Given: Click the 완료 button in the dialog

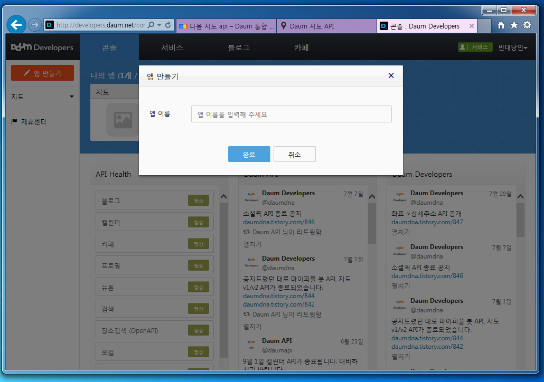Looking at the screenshot, I should pyautogui.click(x=249, y=154).
